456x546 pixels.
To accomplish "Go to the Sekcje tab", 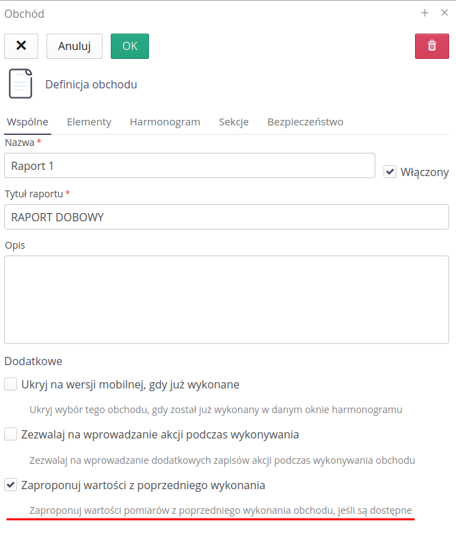I will pos(234,122).
